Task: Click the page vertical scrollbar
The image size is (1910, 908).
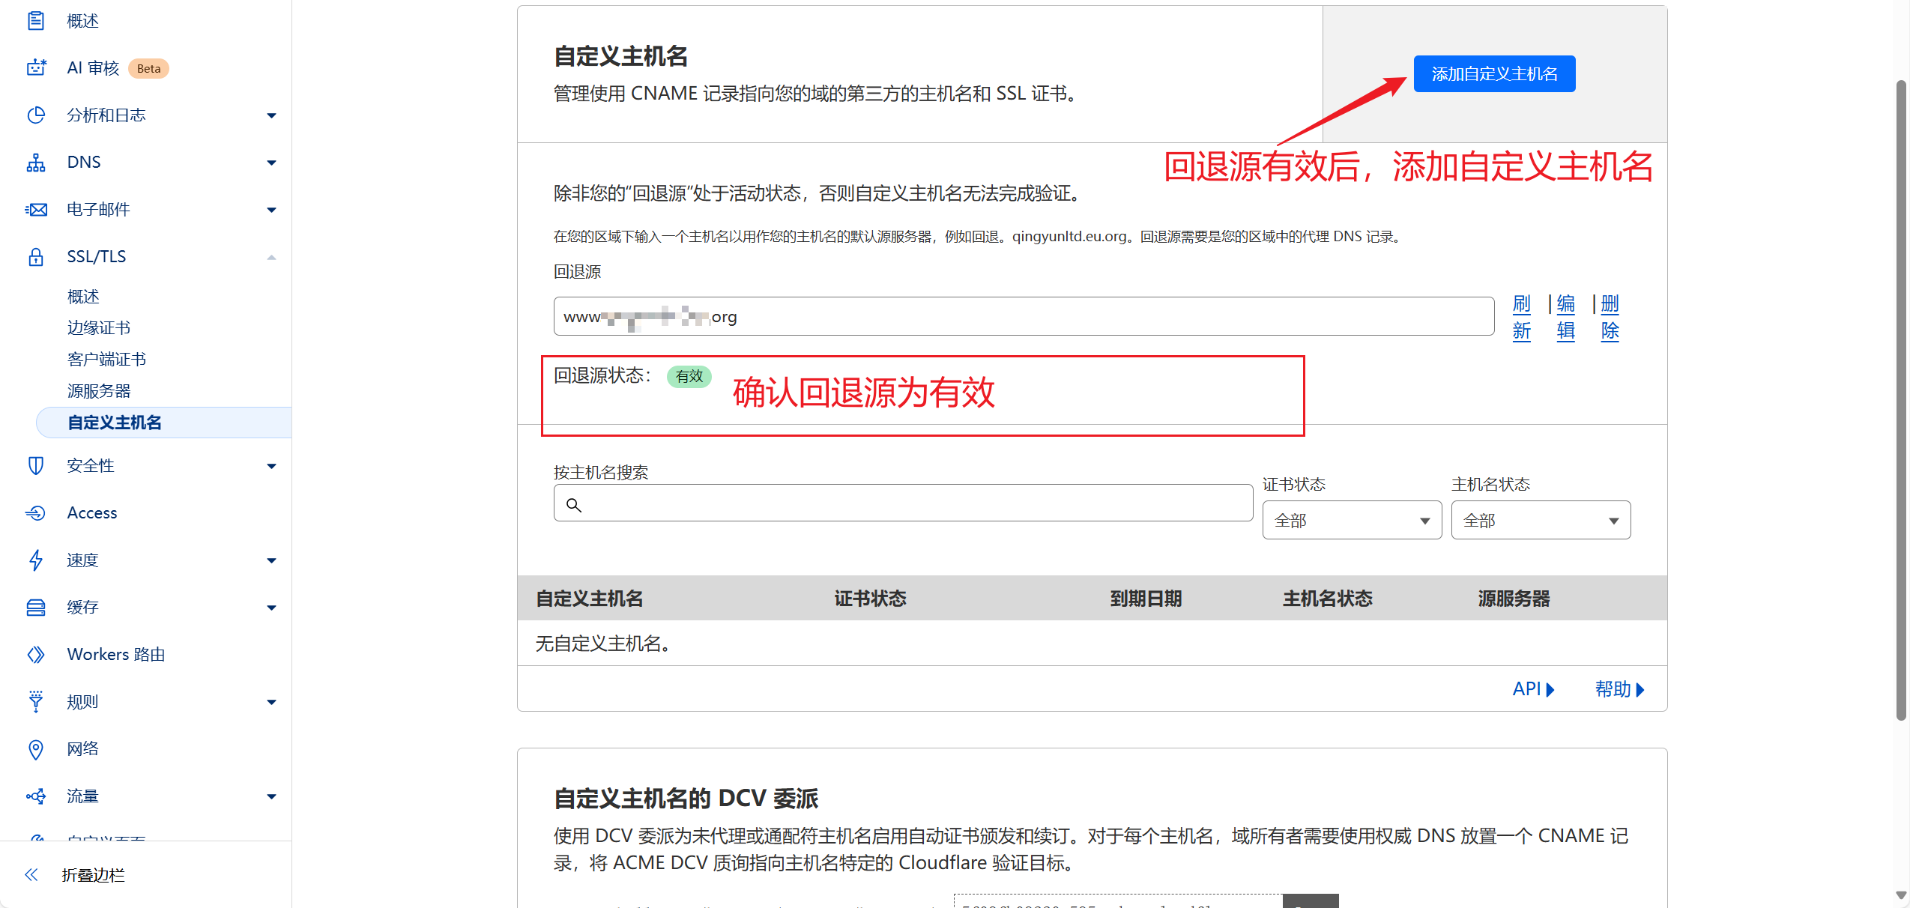Action: (1901, 401)
